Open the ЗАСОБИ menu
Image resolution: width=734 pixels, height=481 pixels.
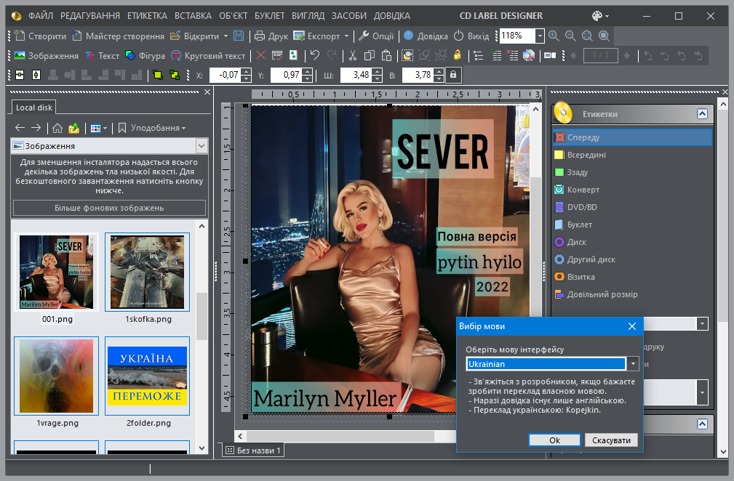pyautogui.click(x=348, y=16)
